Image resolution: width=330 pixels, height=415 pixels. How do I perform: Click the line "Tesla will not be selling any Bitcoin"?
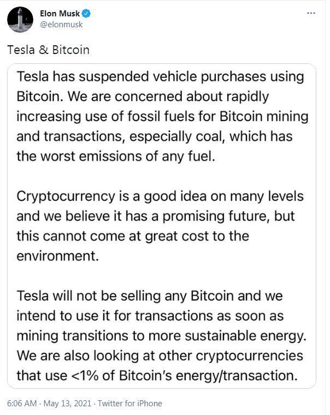[150, 296]
